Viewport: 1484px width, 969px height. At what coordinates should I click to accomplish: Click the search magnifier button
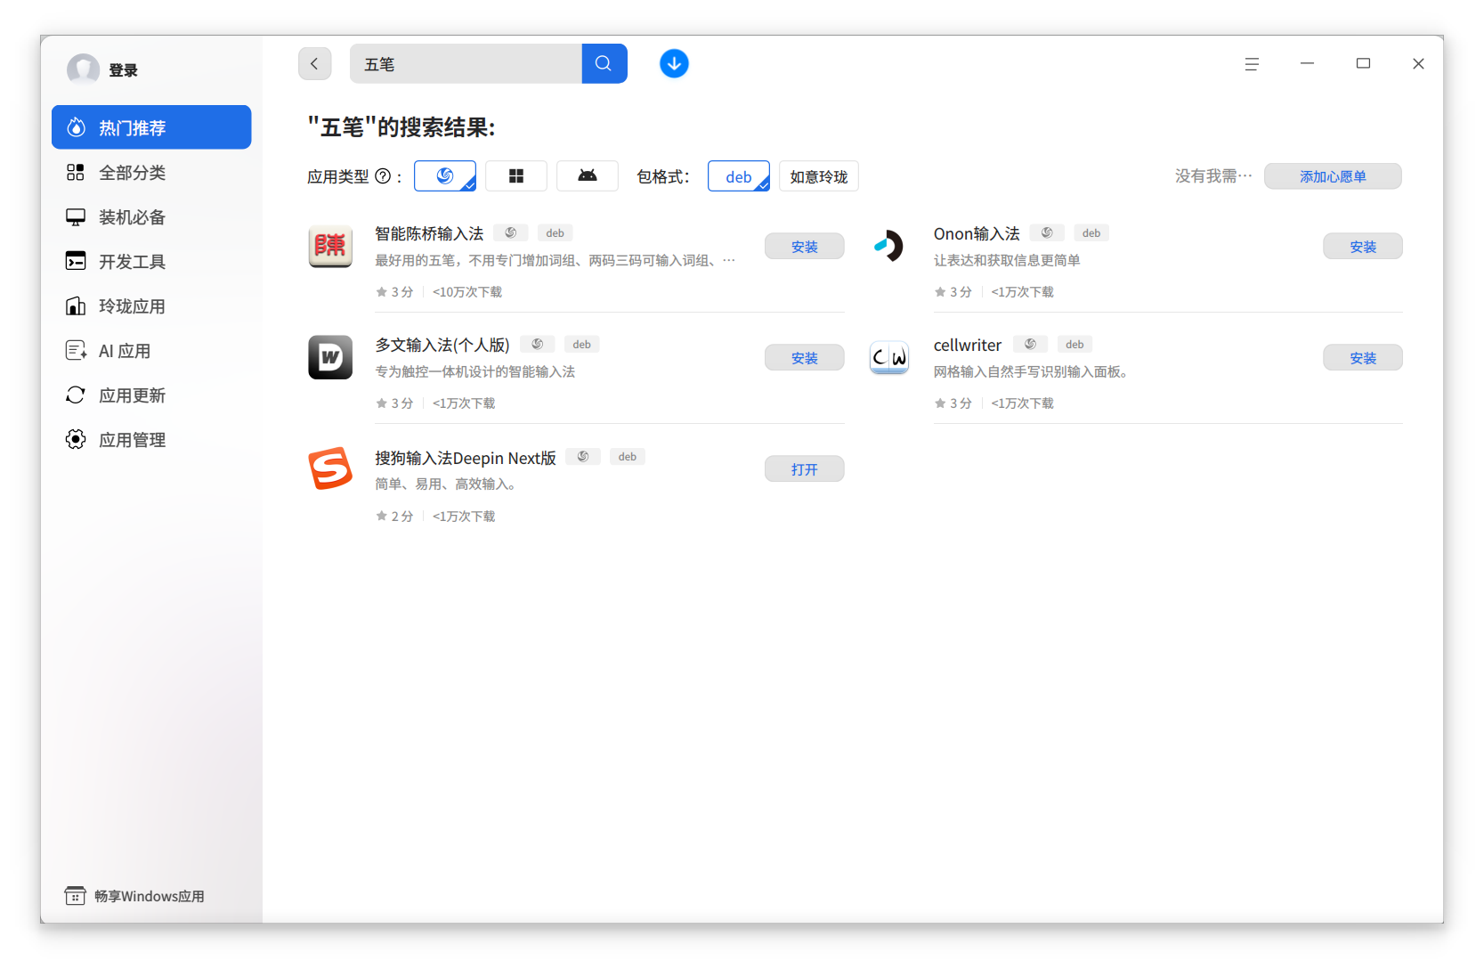point(604,64)
